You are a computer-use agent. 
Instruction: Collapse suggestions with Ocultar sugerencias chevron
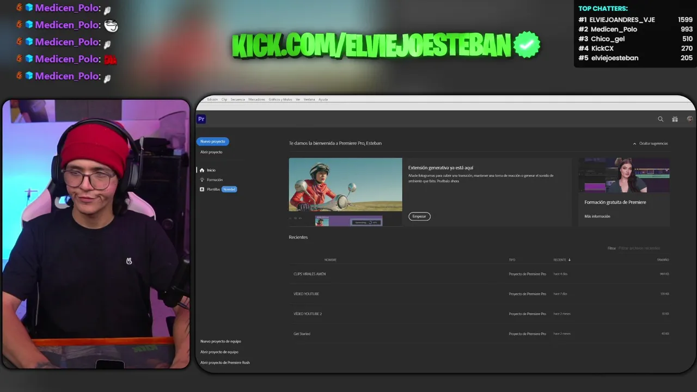(634, 144)
